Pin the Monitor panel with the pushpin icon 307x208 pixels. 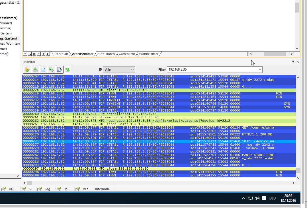[293, 62]
